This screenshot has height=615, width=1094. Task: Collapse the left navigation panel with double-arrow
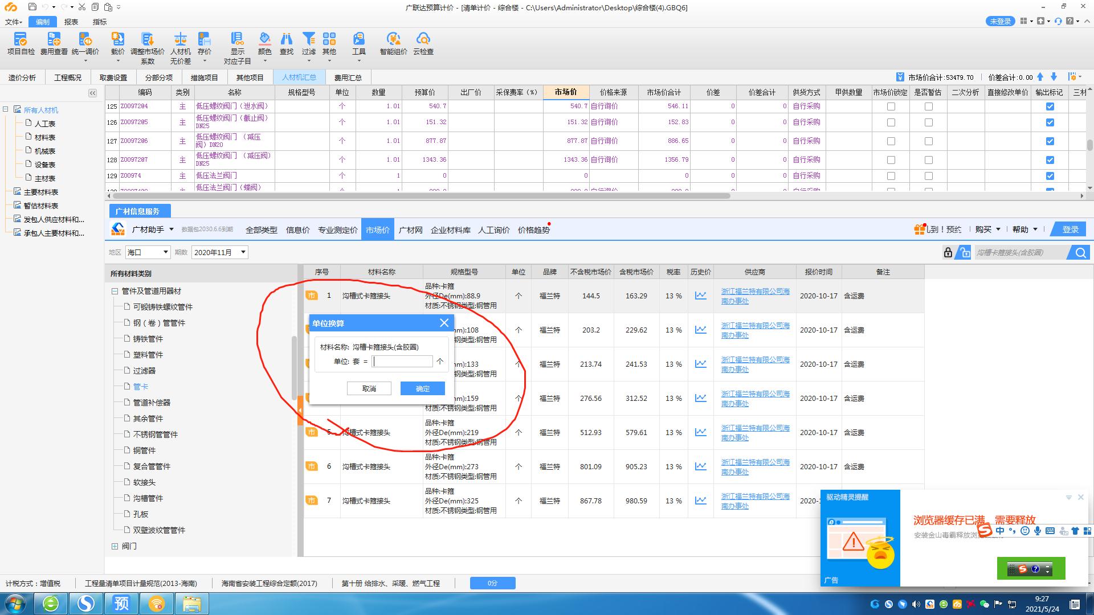pyautogui.click(x=92, y=93)
